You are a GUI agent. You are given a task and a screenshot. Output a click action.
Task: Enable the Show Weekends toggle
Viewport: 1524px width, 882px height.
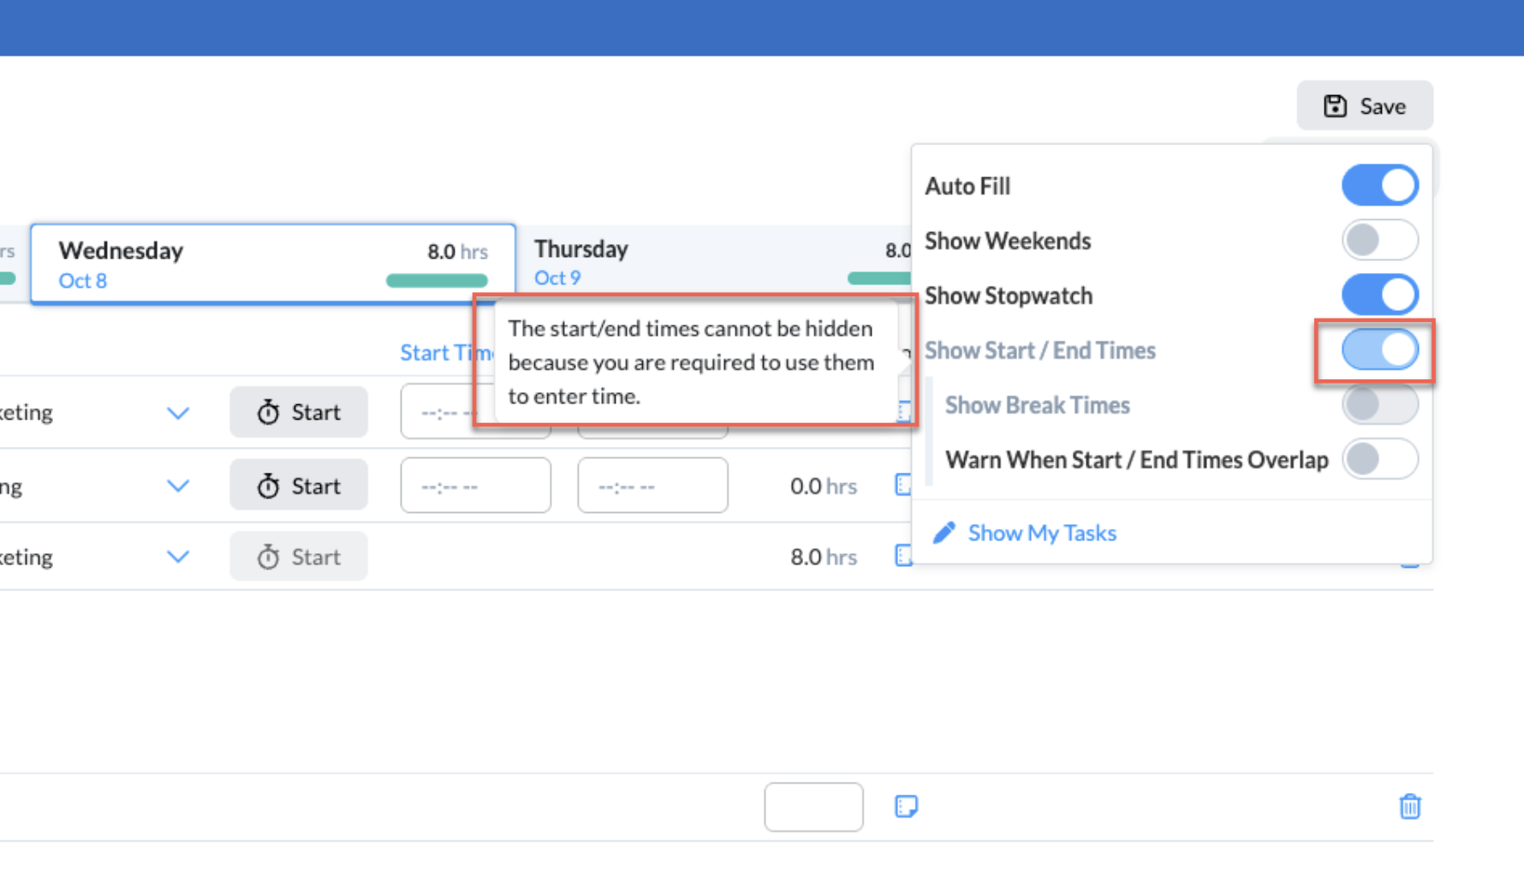1379,241
